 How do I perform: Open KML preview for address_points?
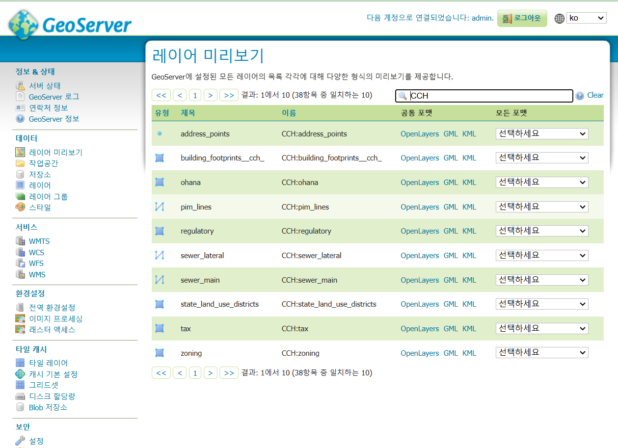point(469,133)
